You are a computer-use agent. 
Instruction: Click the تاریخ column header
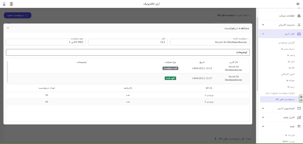point(202,62)
